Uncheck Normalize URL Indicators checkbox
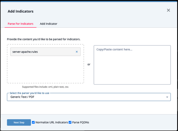Viewport: 178px width, 131px height. [33, 122]
